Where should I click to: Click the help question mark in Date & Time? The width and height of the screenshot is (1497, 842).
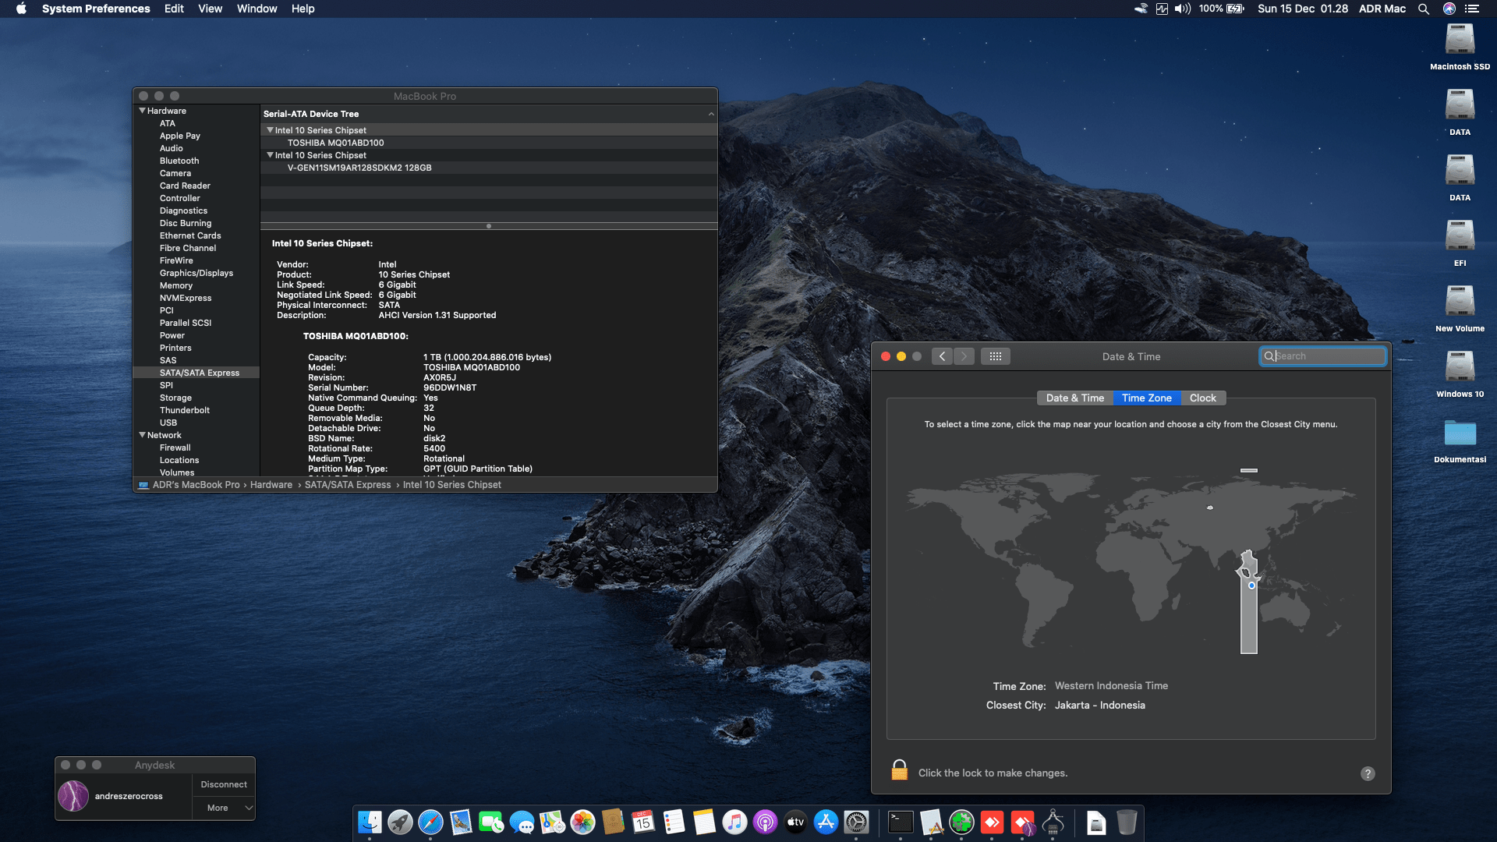(x=1367, y=773)
